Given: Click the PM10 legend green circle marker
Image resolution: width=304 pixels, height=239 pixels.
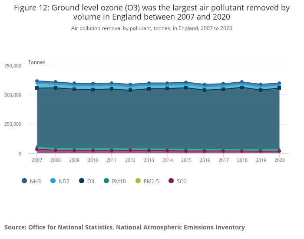Looking at the screenshot, I should pos(107,181).
